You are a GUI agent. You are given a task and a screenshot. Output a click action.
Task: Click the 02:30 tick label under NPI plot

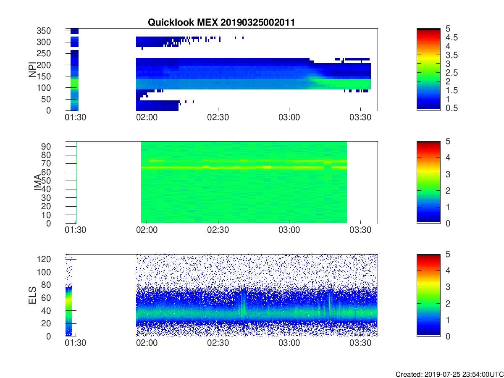pyautogui.click(x=218, y=118)
